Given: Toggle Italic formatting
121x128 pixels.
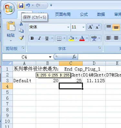Looking at the screenshot, I should coord(40,38).
